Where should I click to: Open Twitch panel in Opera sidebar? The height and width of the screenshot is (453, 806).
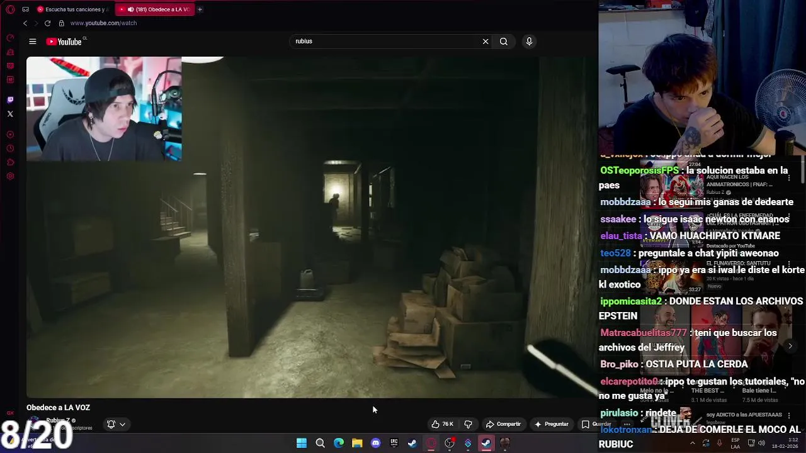tap(10, 100)
